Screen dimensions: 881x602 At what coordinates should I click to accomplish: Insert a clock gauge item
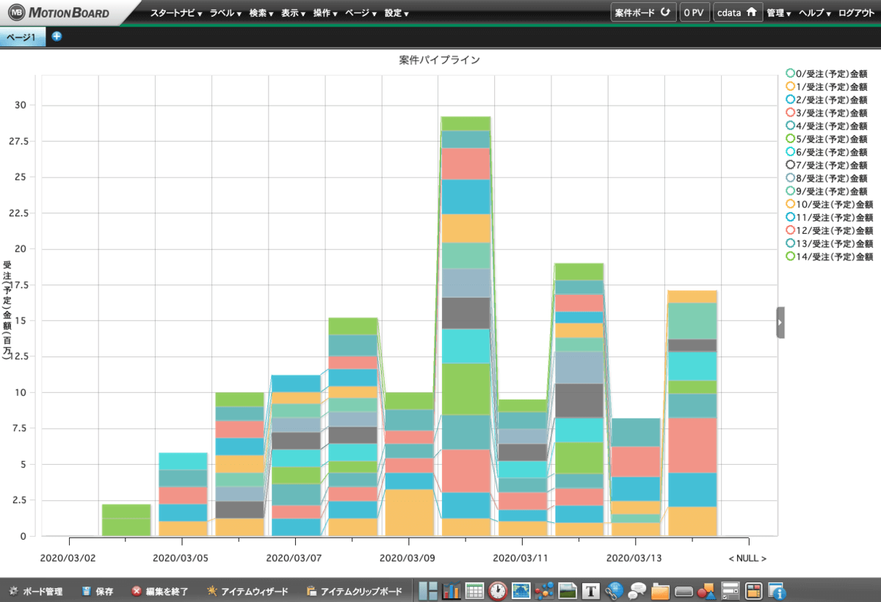tap(498, 590)
